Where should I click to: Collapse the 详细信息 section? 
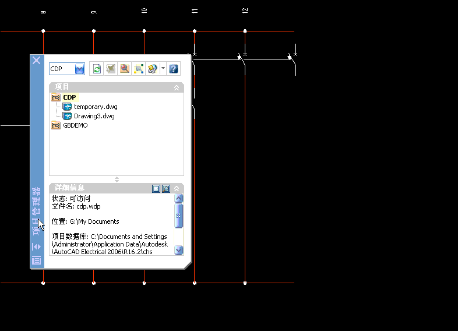[177, 188]
